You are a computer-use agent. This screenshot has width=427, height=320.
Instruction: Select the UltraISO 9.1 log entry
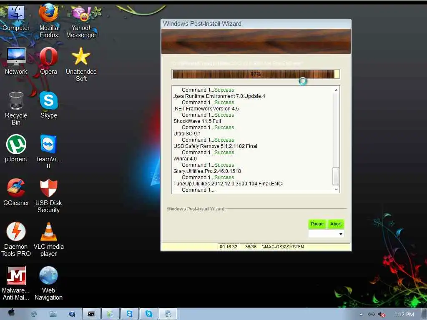tap(187, 134)
